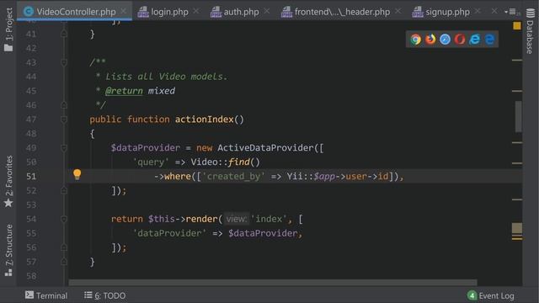Open in Internet Explorer browser icon
The image size is (539, 303).
475,40
